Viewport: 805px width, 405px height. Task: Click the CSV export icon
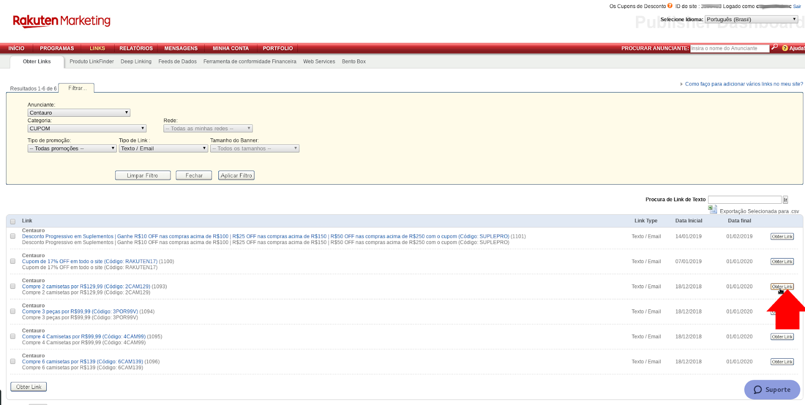[x=712, y=209]
